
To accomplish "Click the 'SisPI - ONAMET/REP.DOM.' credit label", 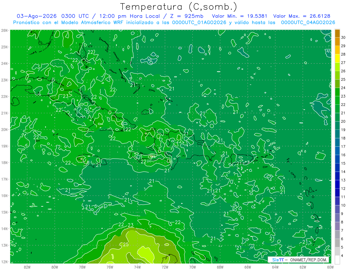I will [x=299, y=260].
